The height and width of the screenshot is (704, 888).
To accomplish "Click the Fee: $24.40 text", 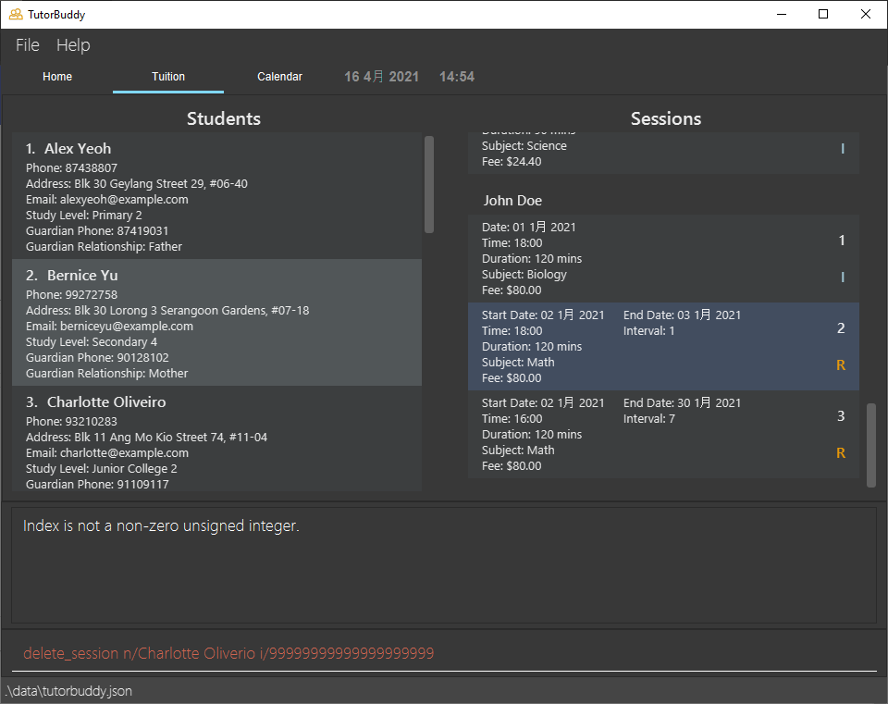I will tap(512, 161).
